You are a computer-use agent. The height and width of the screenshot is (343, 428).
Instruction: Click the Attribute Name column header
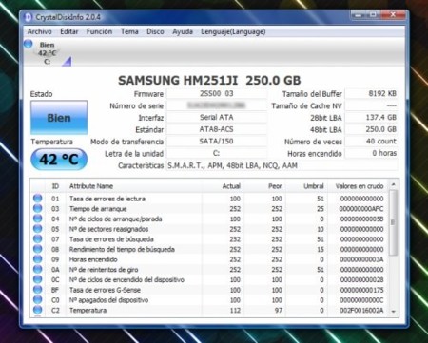click(134, 186)
